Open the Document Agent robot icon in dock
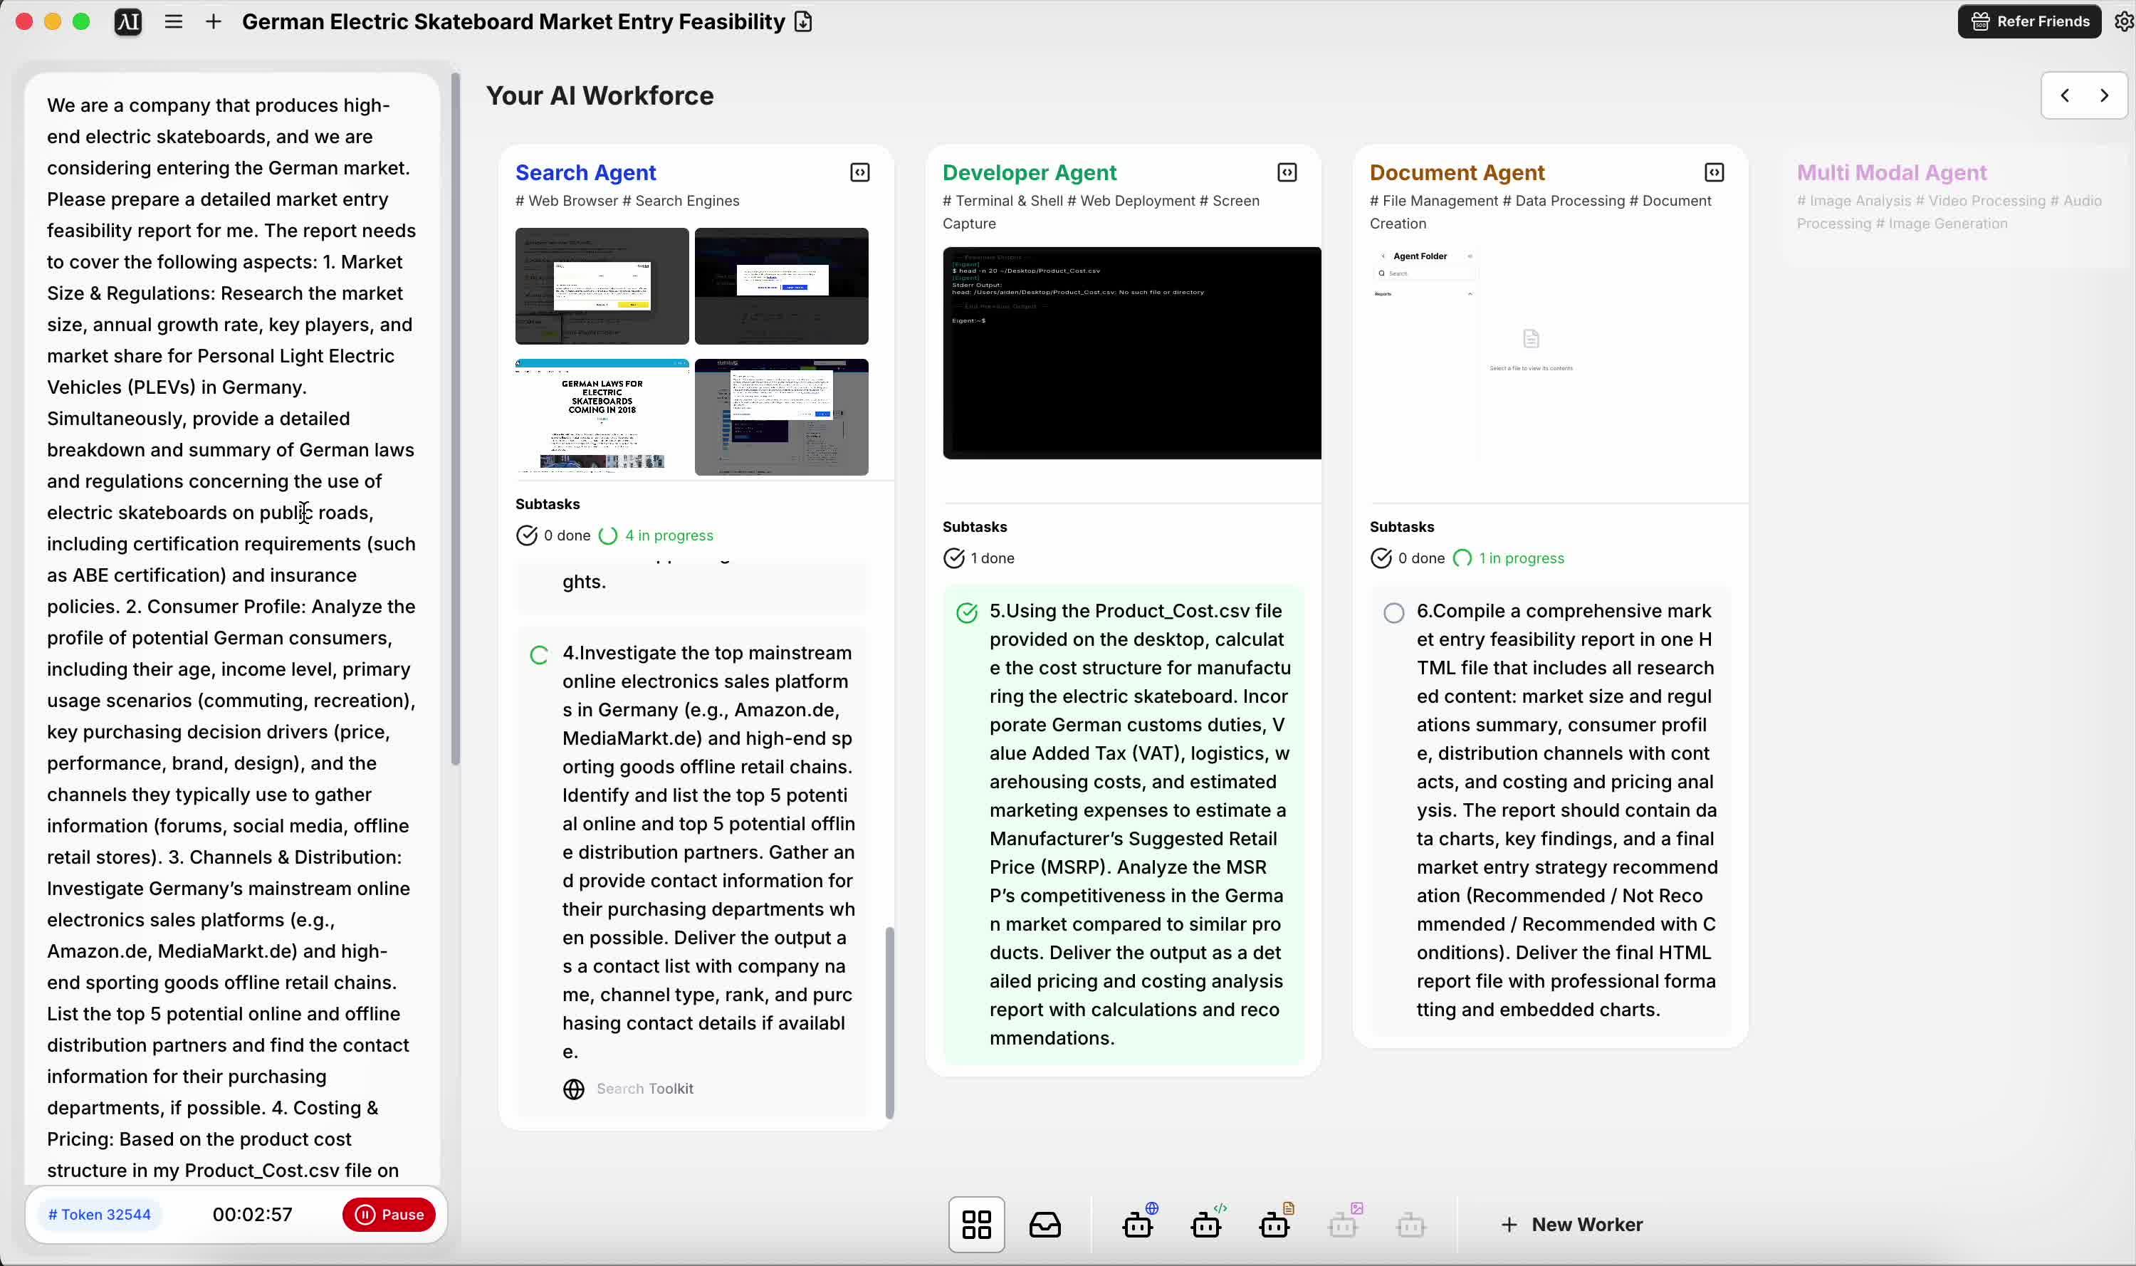Image resolution: width=2136 pixels, height=1266 pixels. 1274,1224
